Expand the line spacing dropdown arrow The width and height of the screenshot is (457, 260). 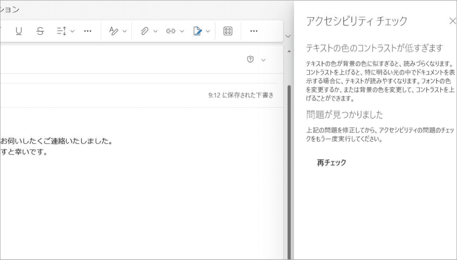72,31
